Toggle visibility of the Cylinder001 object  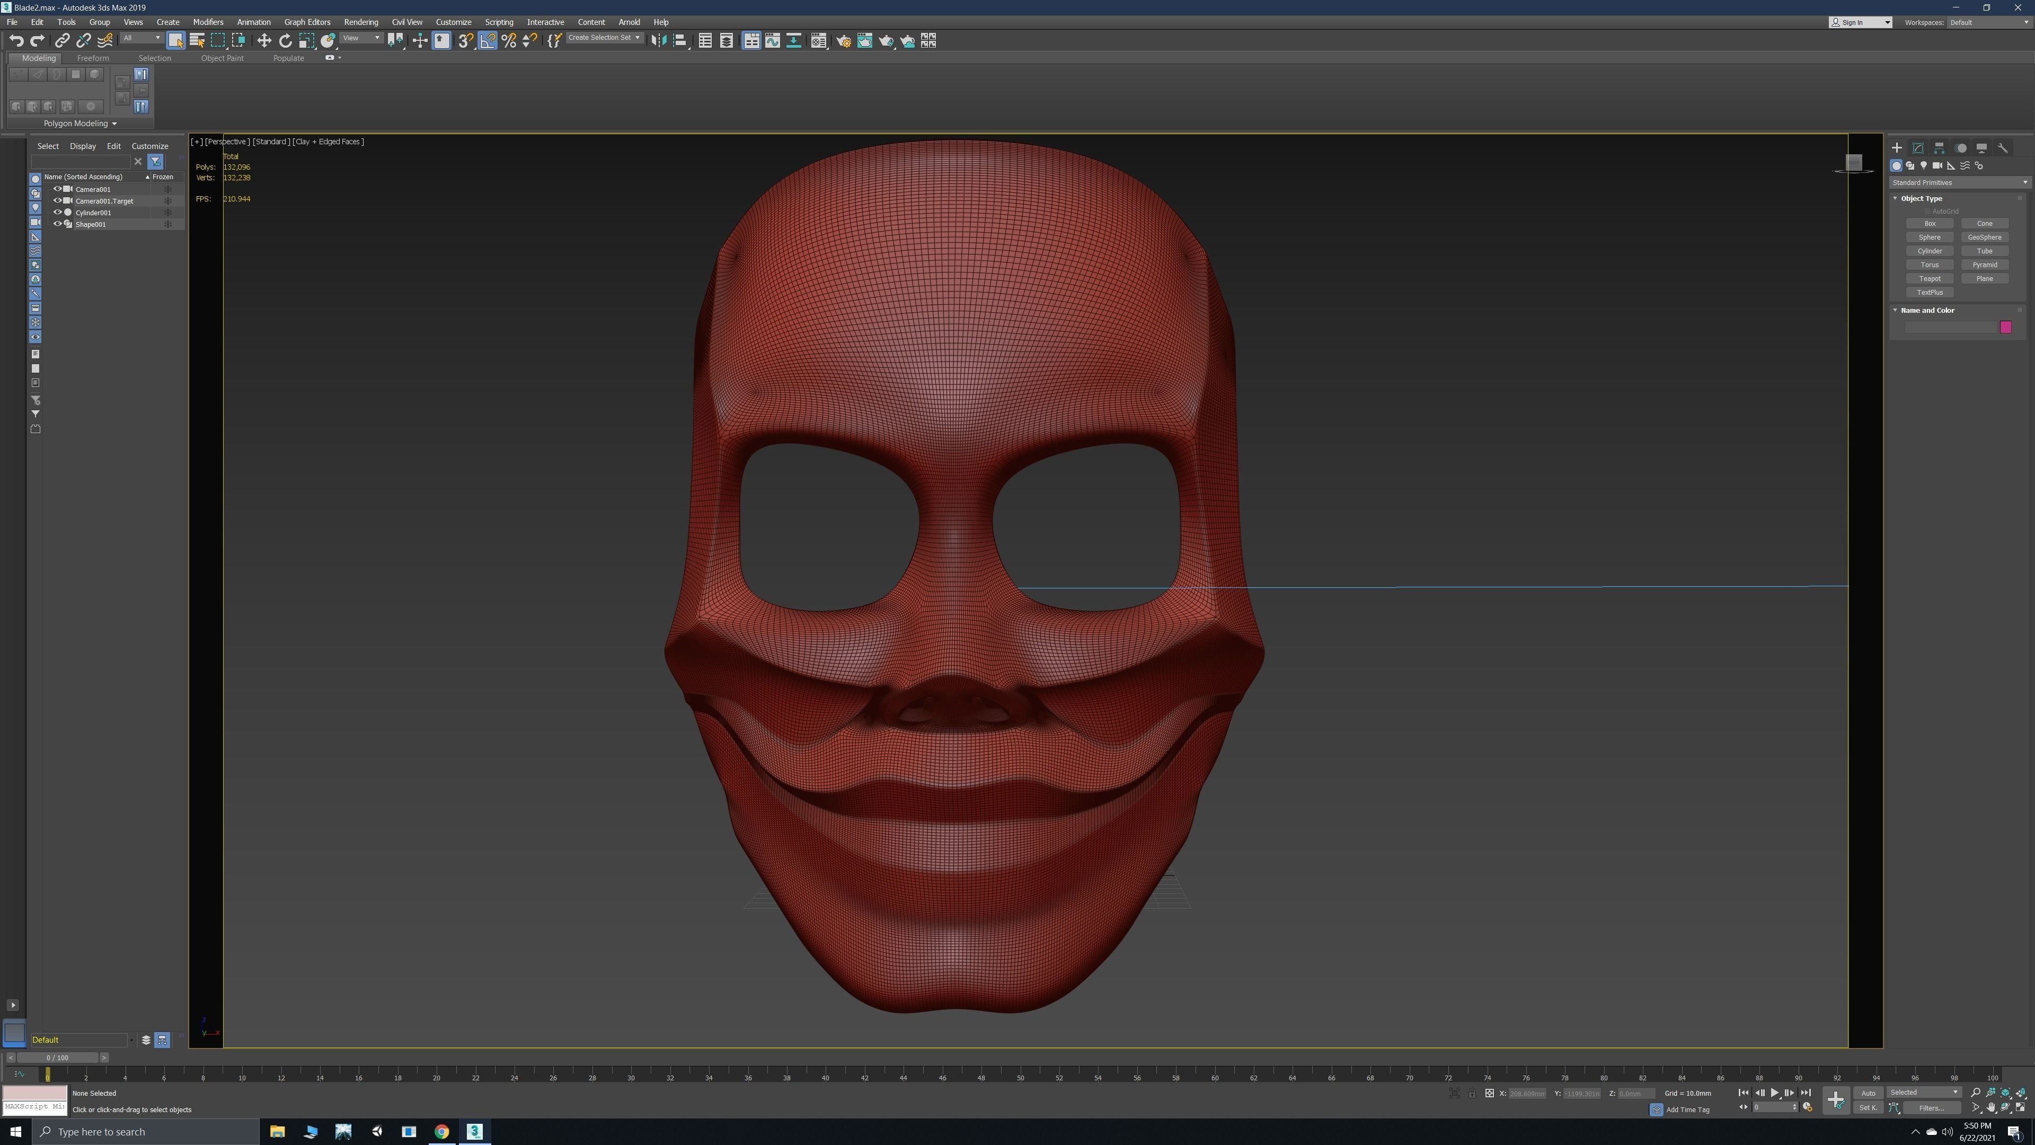pos(57,212)
